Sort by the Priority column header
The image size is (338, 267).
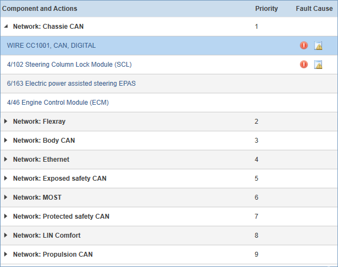point(267,9)
